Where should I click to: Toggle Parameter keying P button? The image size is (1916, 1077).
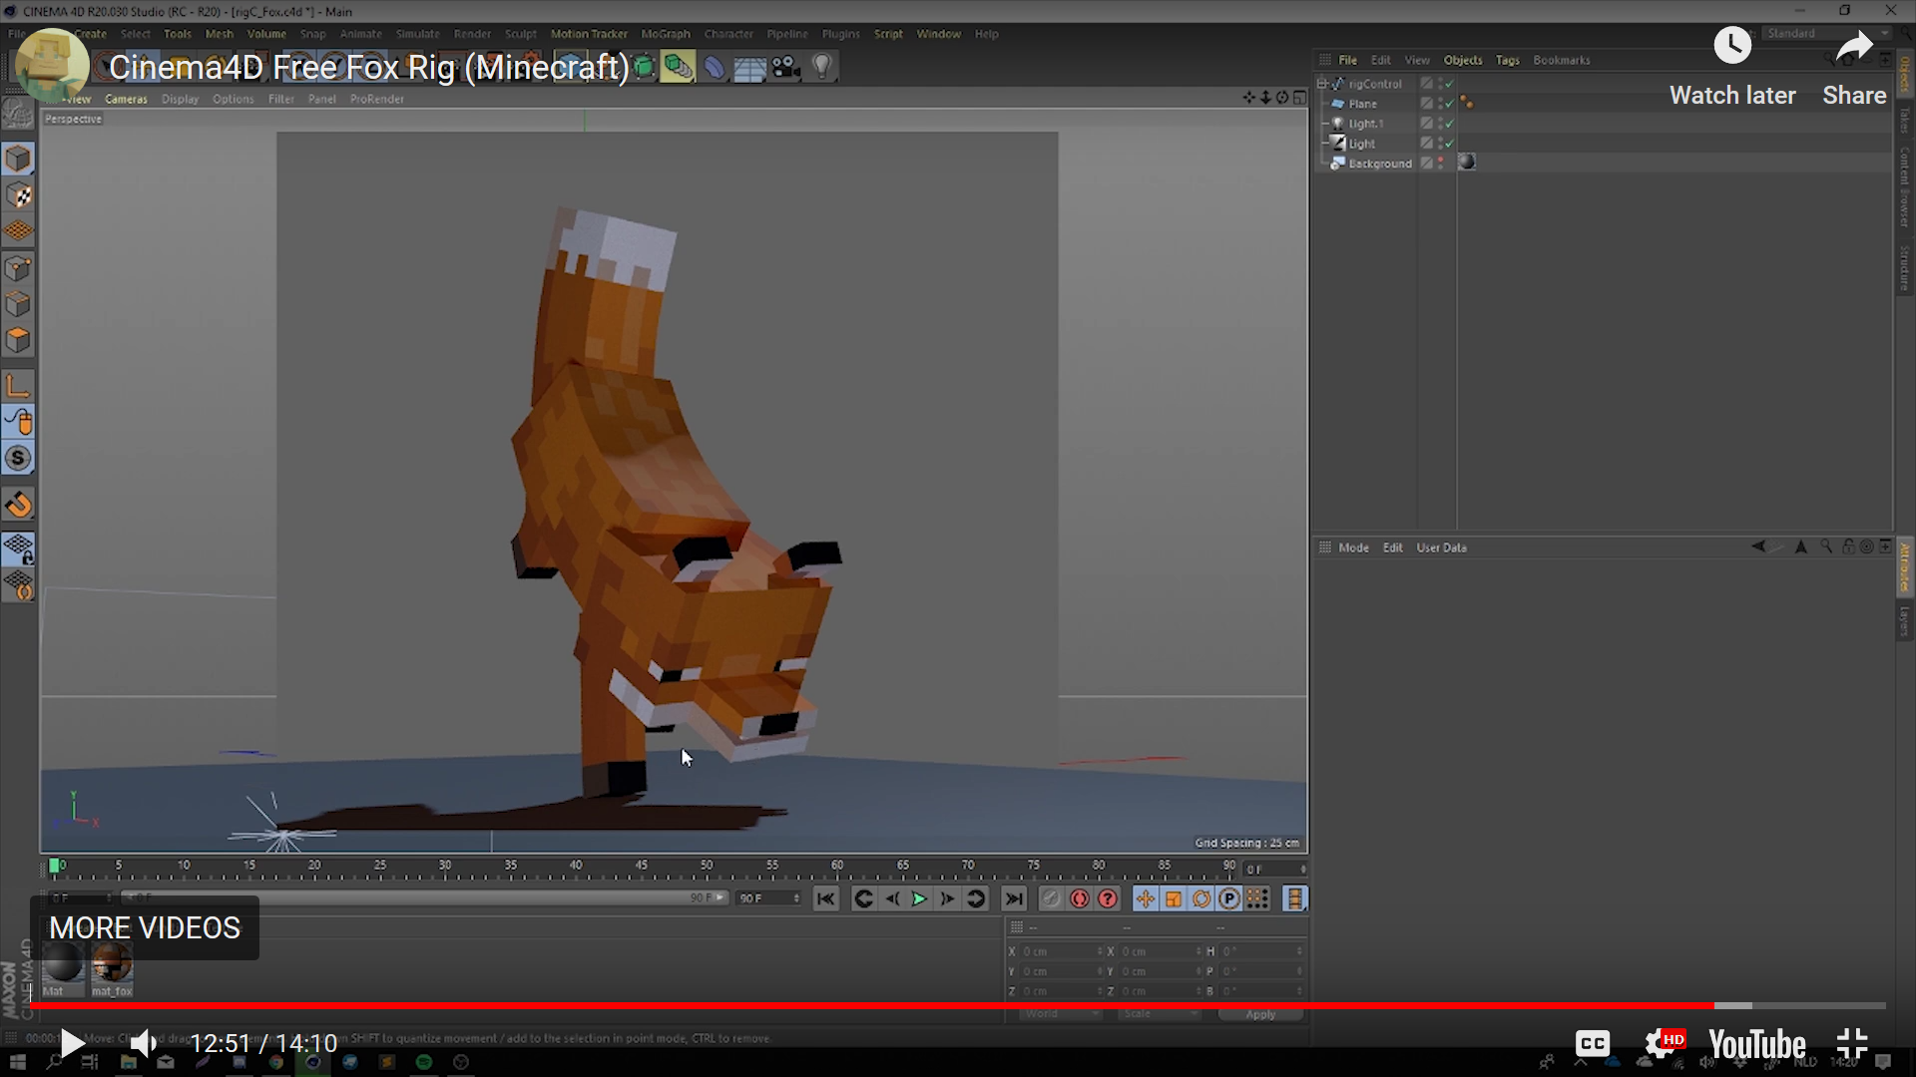(x=1229, y=898)
